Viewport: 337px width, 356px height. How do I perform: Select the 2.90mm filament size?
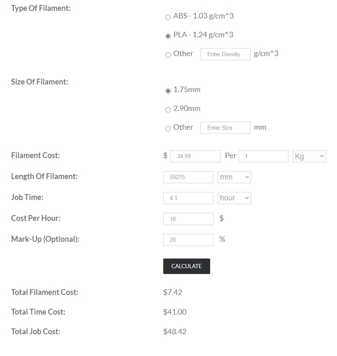169,110
